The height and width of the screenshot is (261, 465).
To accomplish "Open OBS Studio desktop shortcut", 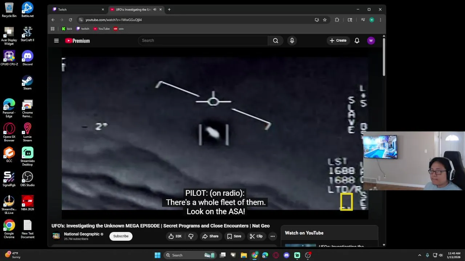I will tap(27, 179).
